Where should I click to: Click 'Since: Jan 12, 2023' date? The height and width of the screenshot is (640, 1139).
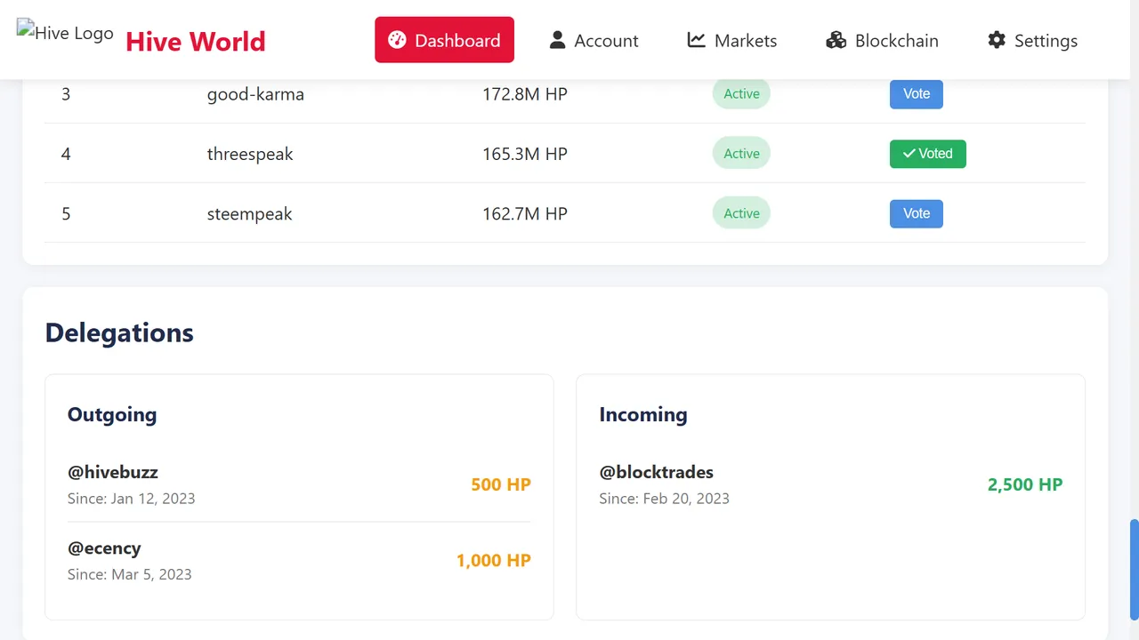(x=132, y=499)
